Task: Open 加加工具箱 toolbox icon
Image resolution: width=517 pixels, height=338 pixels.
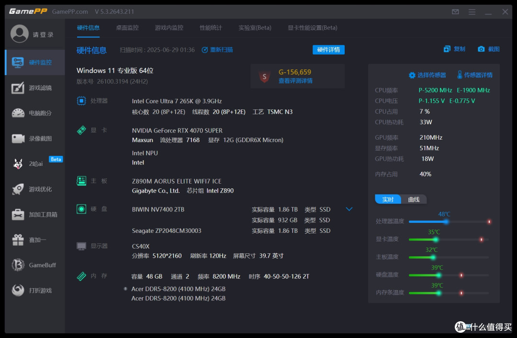Action: coord(18,215)
